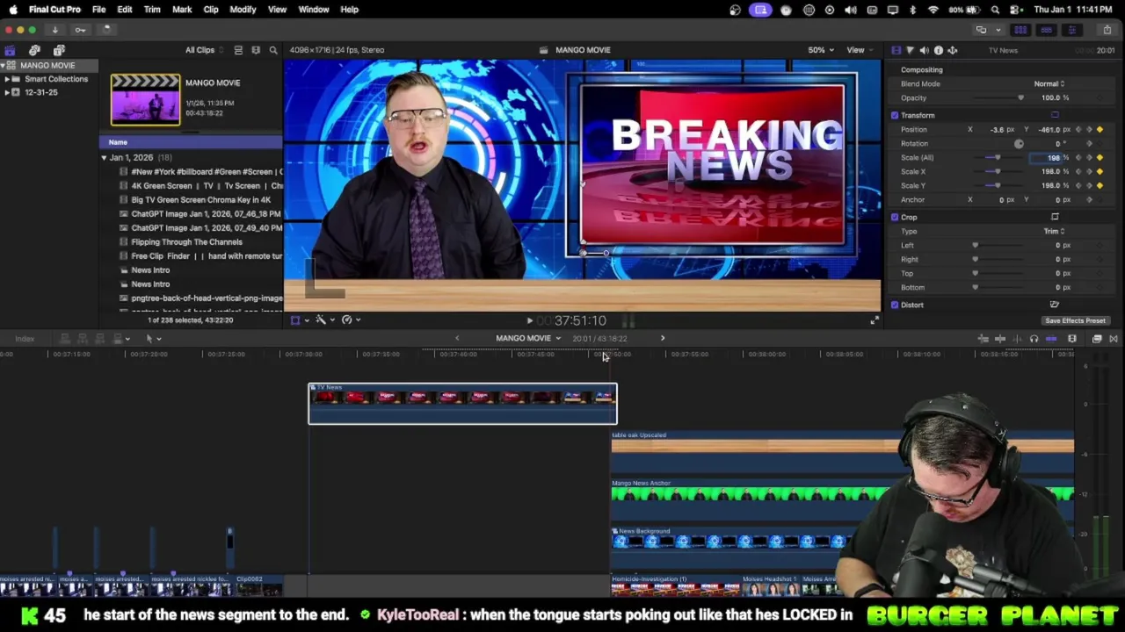Toggle viewer full screen arrows
1125x632 pixels.
pos(874,320)
